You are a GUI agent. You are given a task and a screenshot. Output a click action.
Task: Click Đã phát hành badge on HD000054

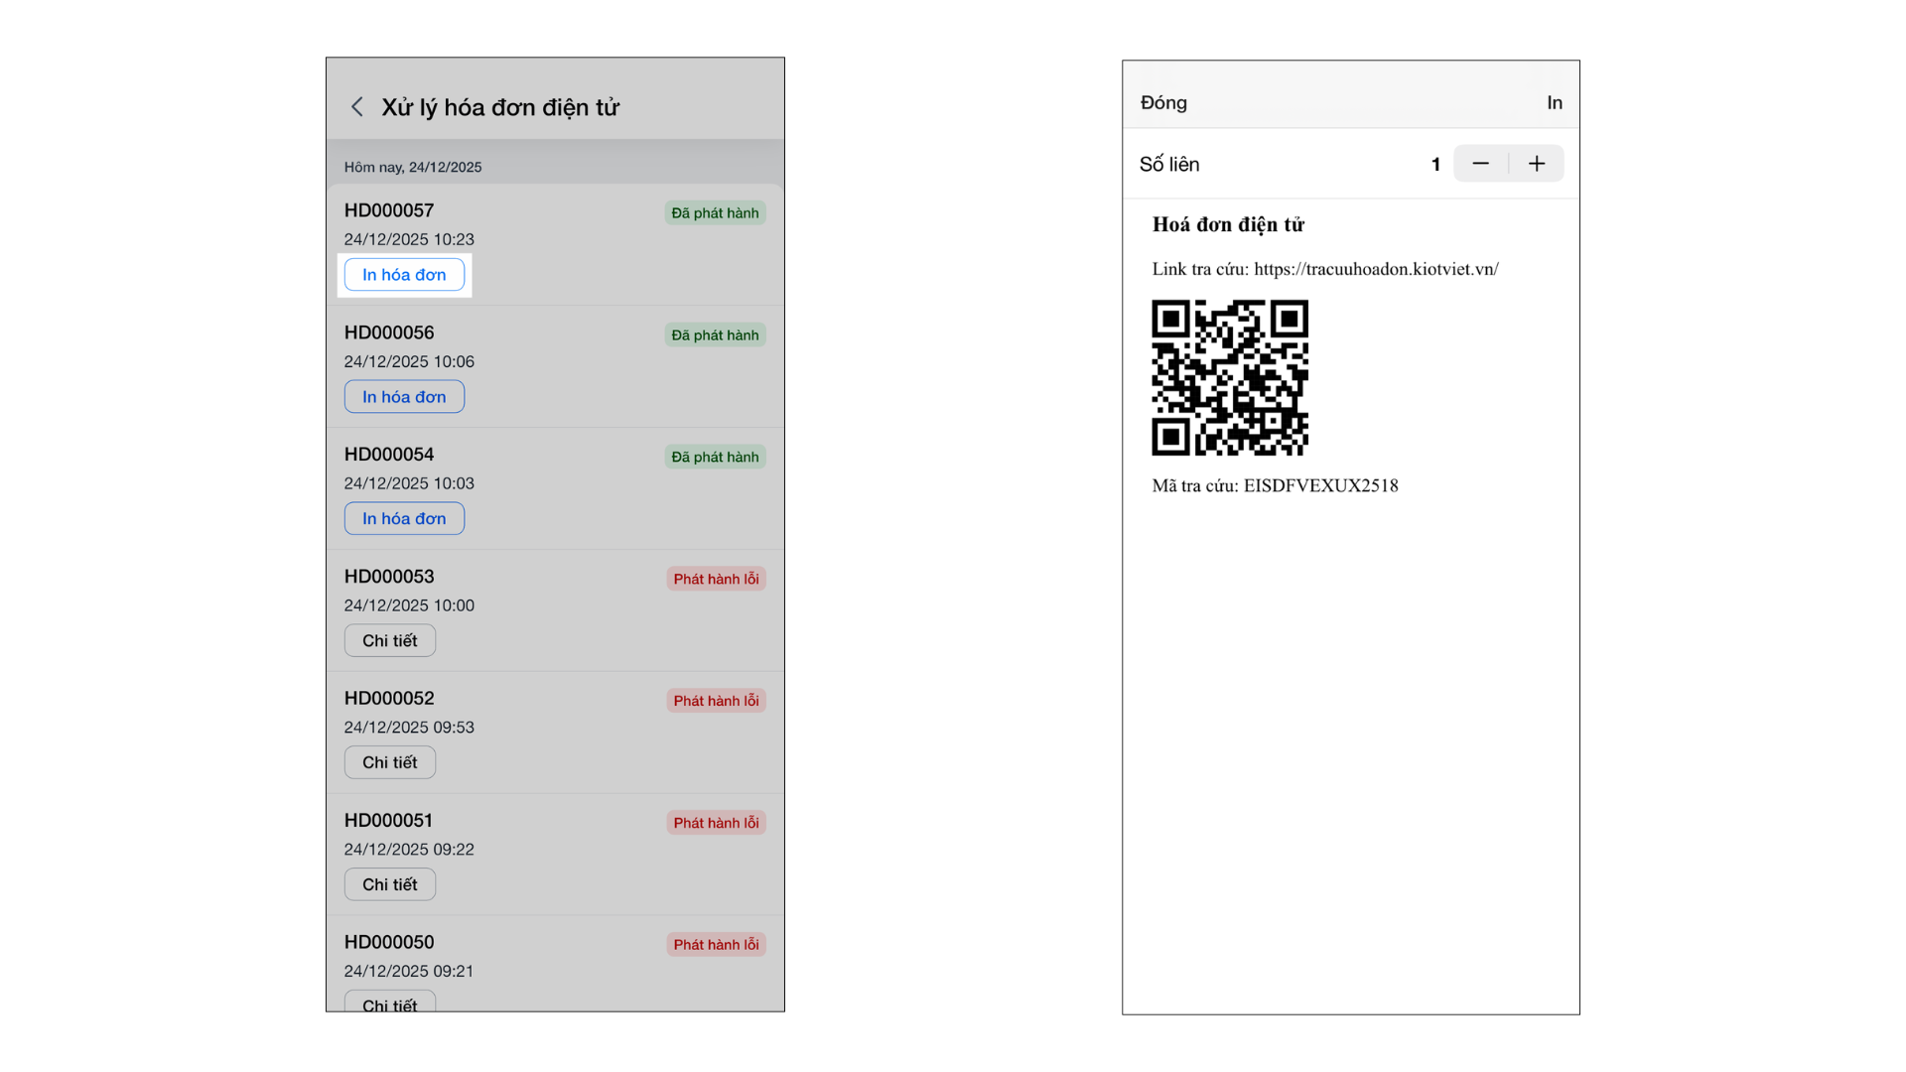[x=715, y=458]
